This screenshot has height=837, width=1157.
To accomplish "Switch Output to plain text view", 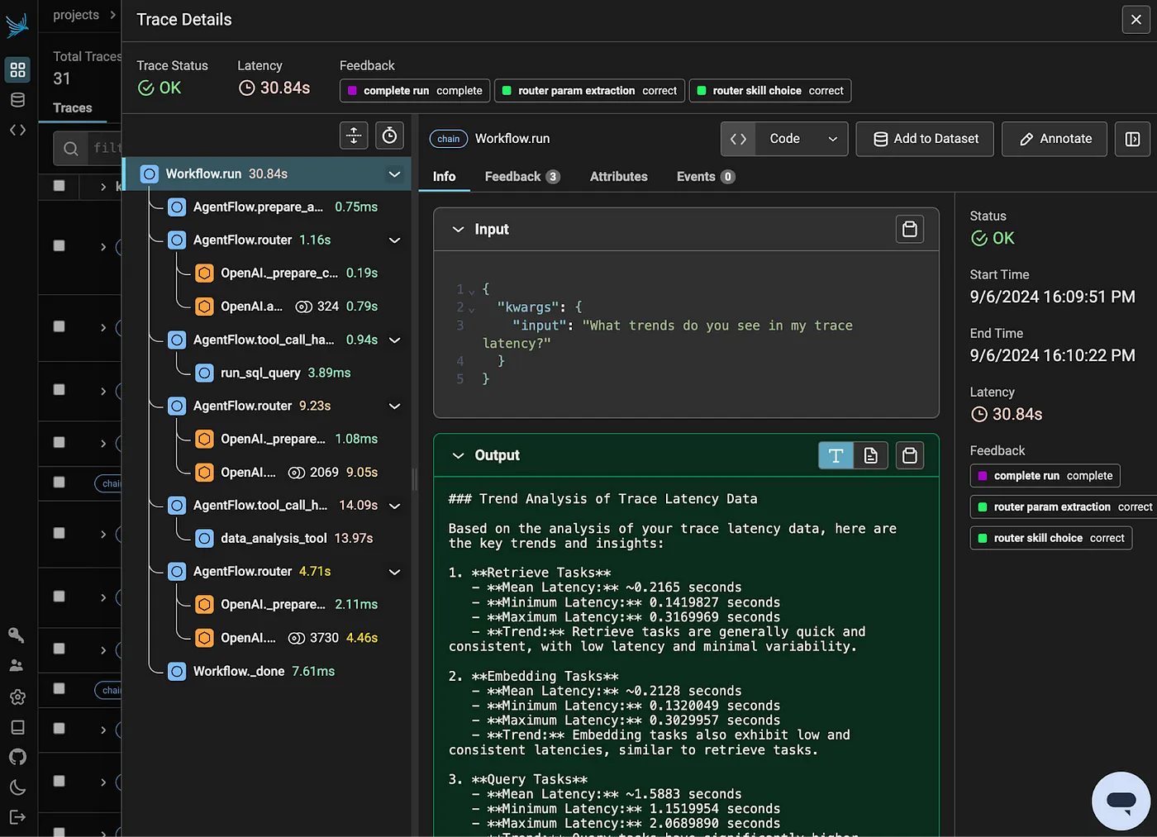I will click(x=836, y=455).
